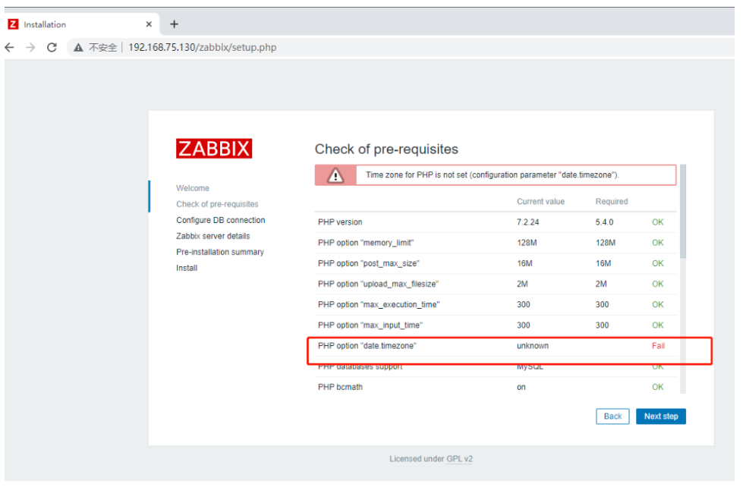Click OK status in PHP bcmath row

[x=658, y=387]
